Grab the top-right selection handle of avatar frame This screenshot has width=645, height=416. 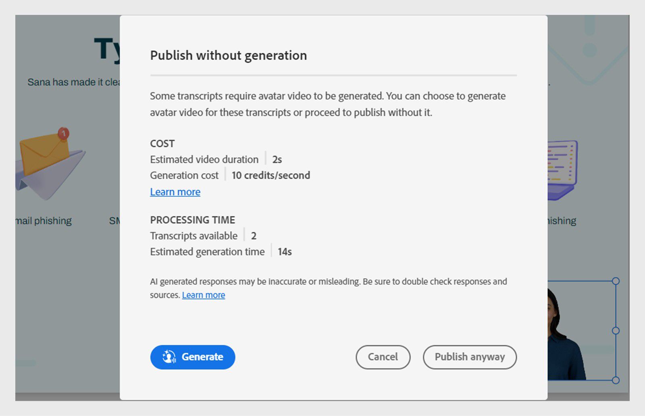[616, 281]
